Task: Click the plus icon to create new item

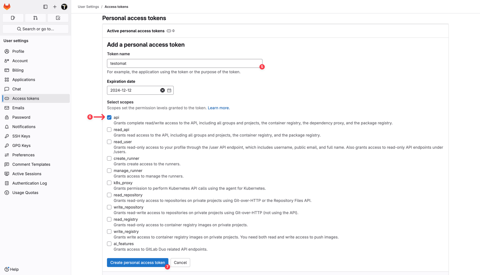Action: (55, 6)
